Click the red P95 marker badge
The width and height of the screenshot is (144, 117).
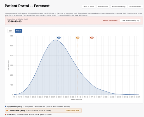pyautogui.click(x=92, y=38)
